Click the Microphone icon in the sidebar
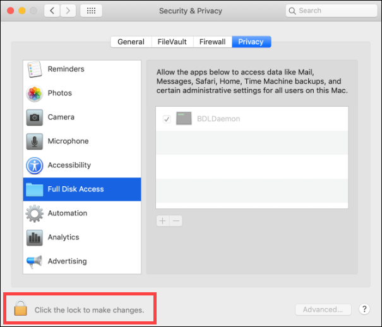The image size is (382, 327). point(34,141)
